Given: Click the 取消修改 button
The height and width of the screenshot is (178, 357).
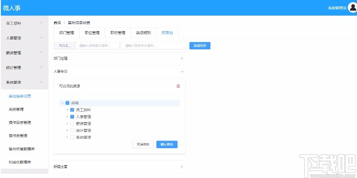Looking at the screenshot, I should [143, 144].
